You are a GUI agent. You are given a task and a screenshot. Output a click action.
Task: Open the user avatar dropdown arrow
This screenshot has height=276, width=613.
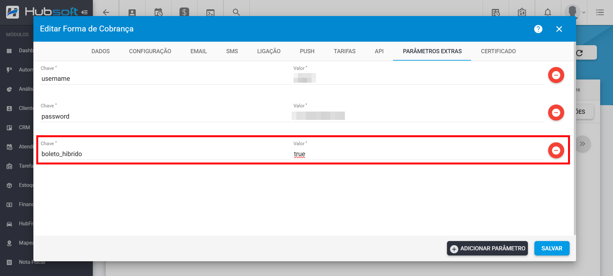[584, 13]
